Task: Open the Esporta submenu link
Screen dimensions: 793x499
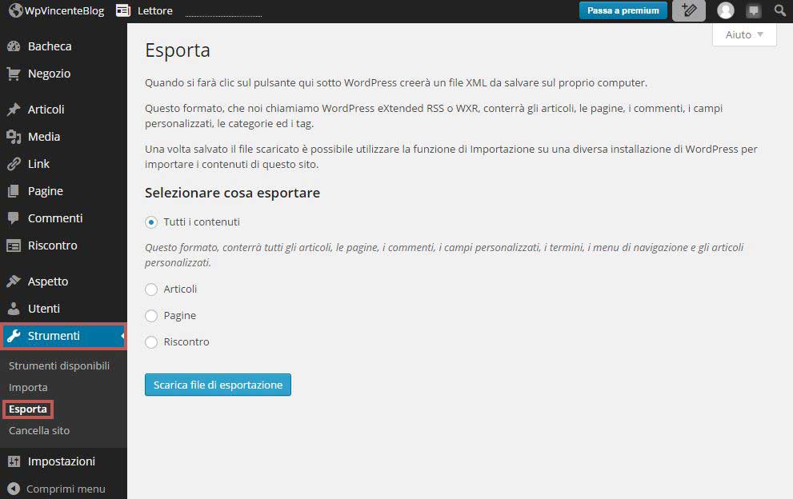Action: tap(28, 409)
